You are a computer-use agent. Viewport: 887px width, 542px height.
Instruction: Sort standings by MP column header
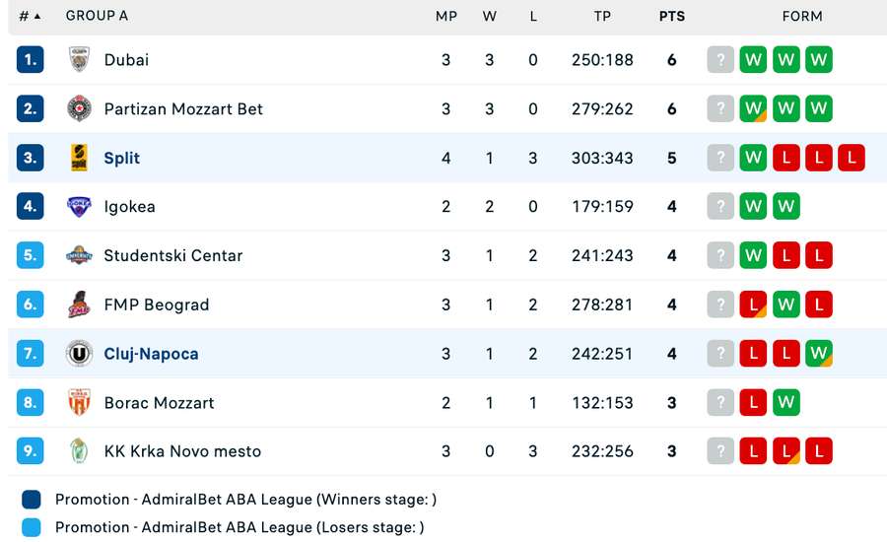(446, 16)
